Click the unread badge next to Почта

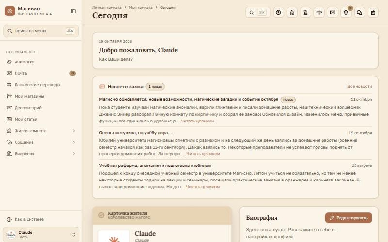tap(72, 73)
